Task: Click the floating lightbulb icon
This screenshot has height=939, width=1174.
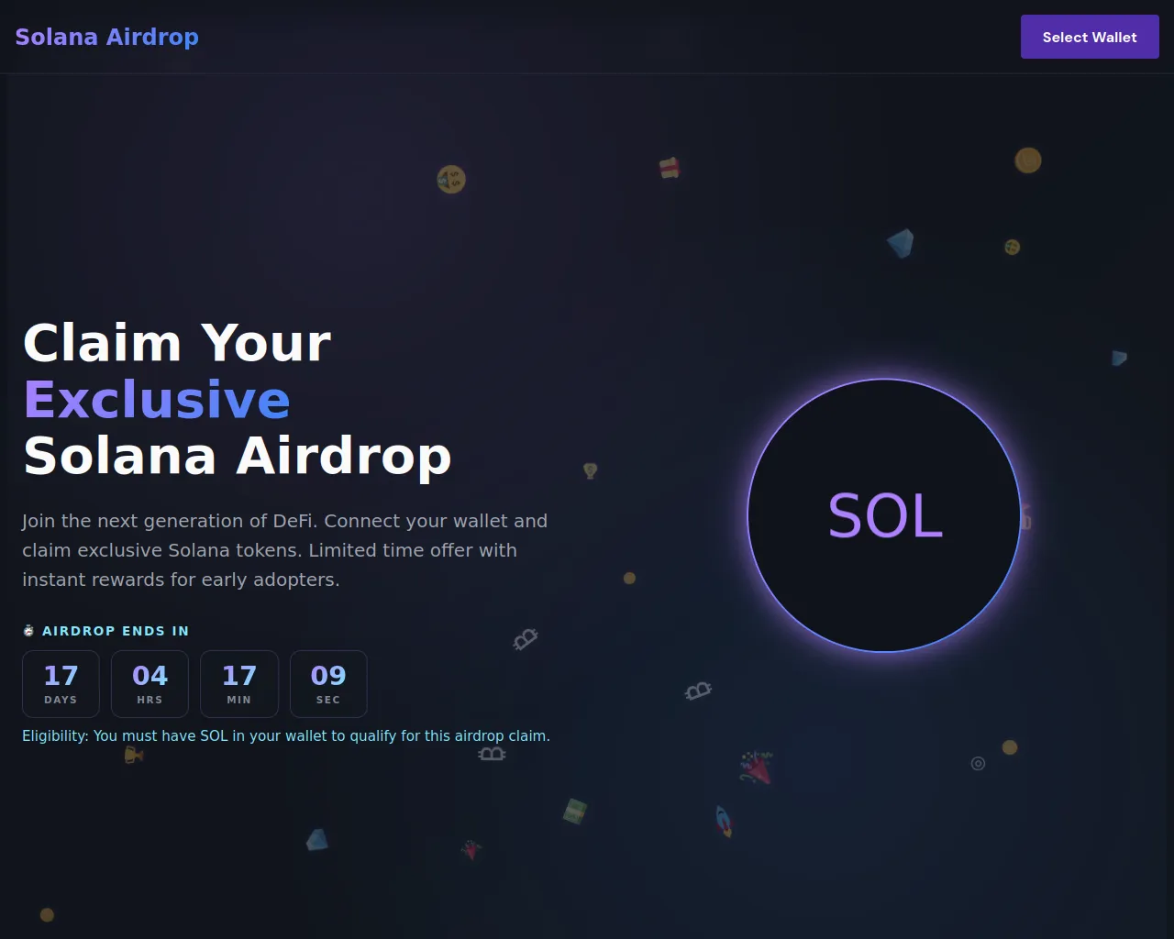Action: coord(591,470)
